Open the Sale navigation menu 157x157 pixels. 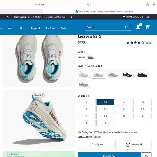(63, 28)
